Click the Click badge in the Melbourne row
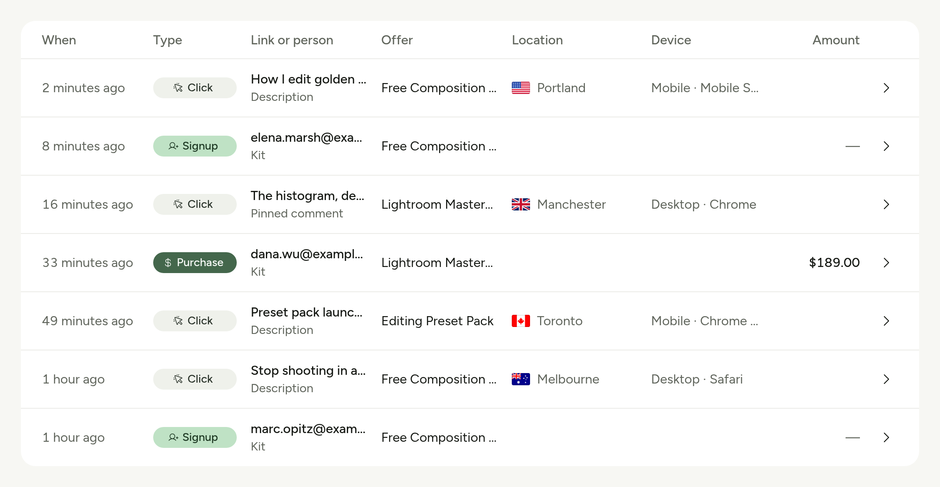Viewport: 940px width, 487px height. tap(195, 379)
